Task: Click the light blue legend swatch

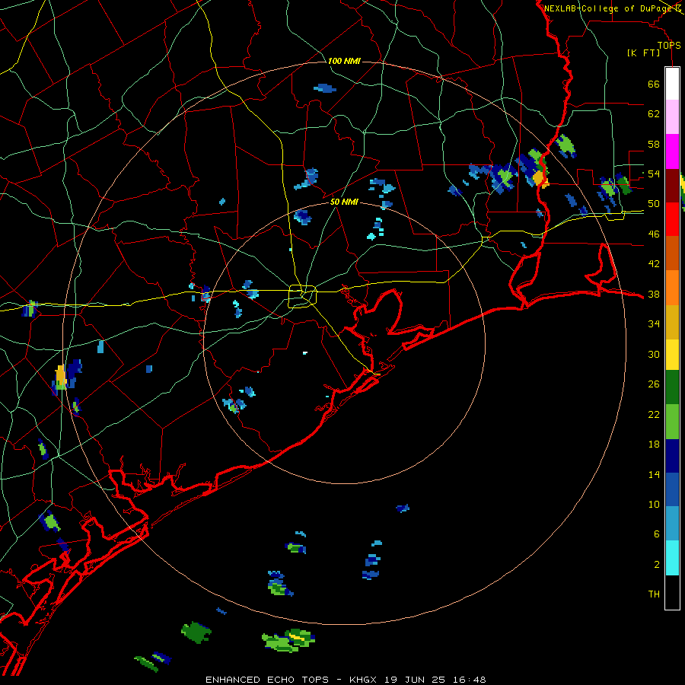Action: pos(672,524)
